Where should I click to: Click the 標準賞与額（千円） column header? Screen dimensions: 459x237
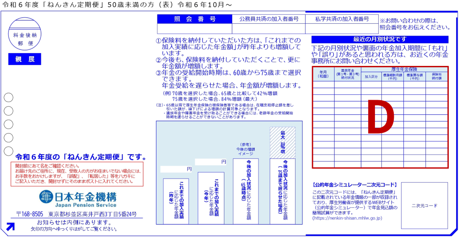pyautogui.click(x=414, y=76)
